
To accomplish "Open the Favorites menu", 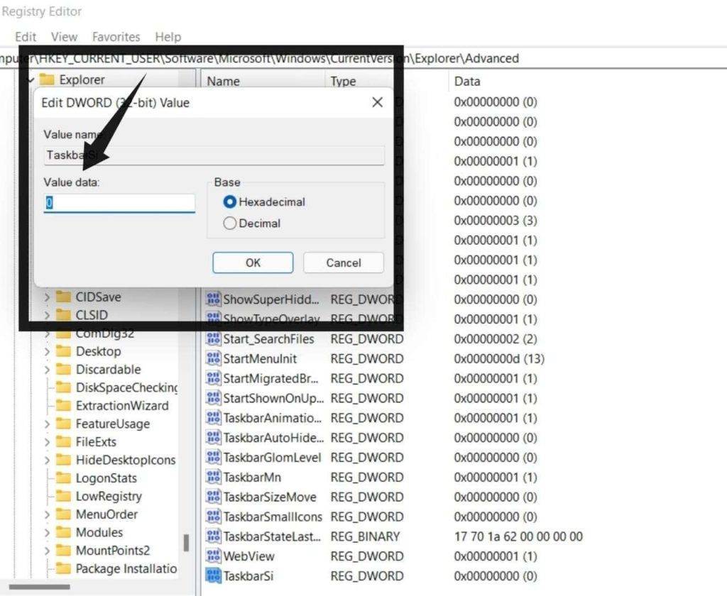I will 116,36.
